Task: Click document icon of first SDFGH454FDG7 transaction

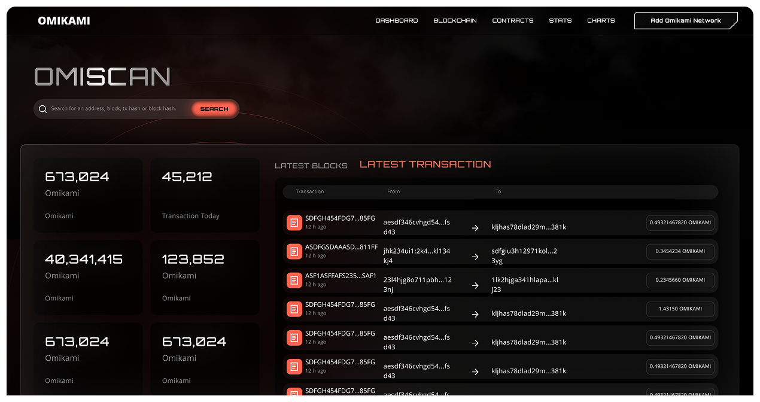Action: 294,223
